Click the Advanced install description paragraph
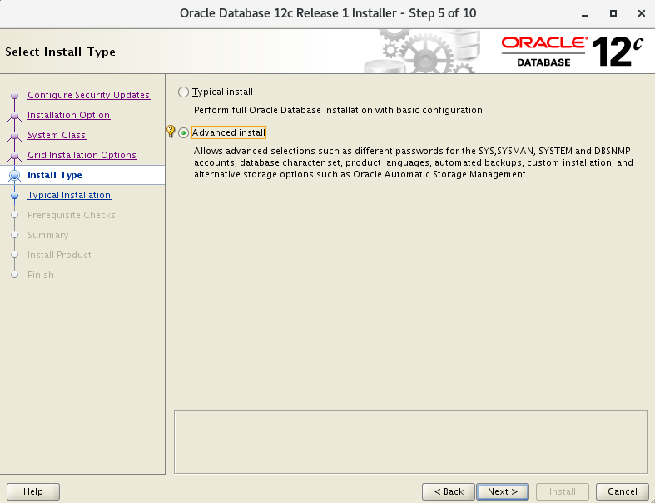This screenshot has height=503, width=655. pyautogui.click(x=413, y=162)
